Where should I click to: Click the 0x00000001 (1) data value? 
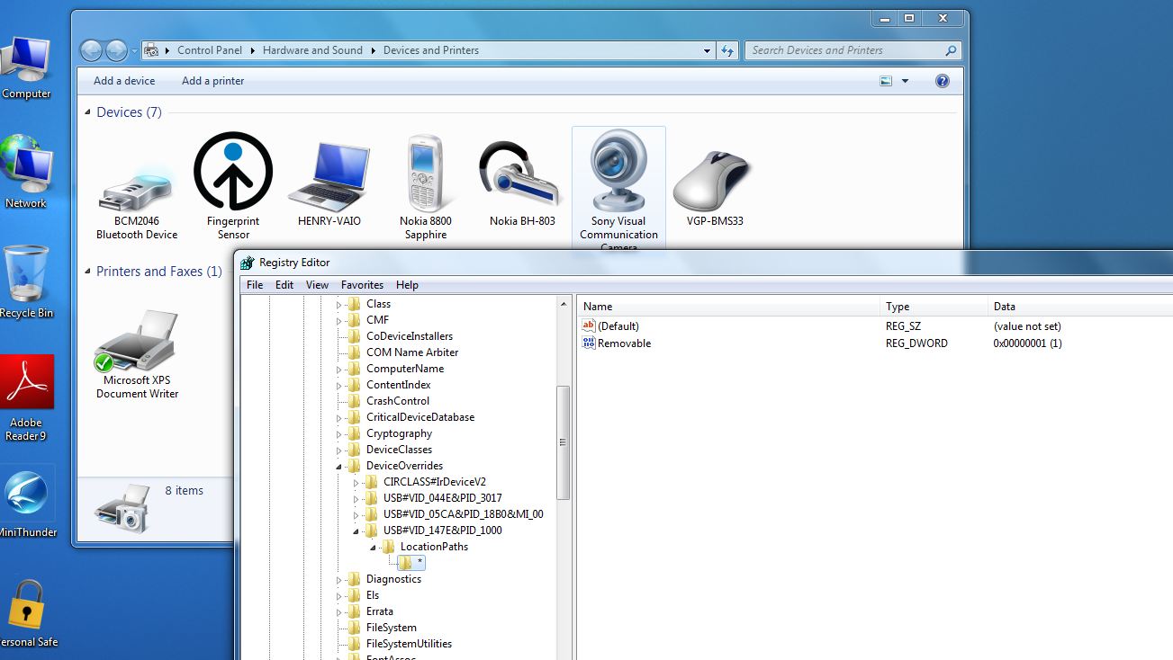click(1027, 343)
